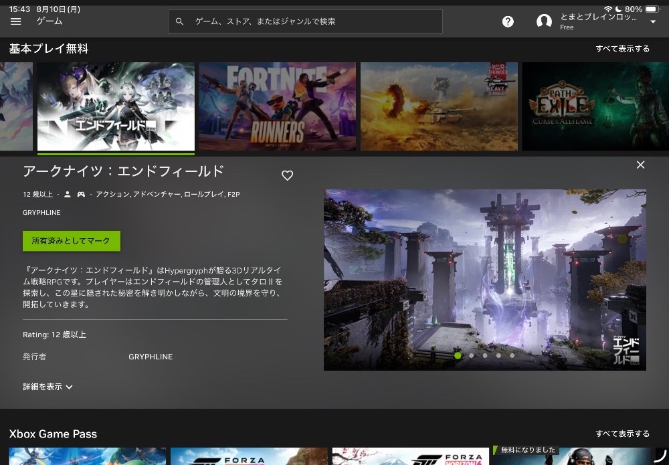Click the single-player person icon
The width and height of the screenshot is (669, 465).
point(68,195)
